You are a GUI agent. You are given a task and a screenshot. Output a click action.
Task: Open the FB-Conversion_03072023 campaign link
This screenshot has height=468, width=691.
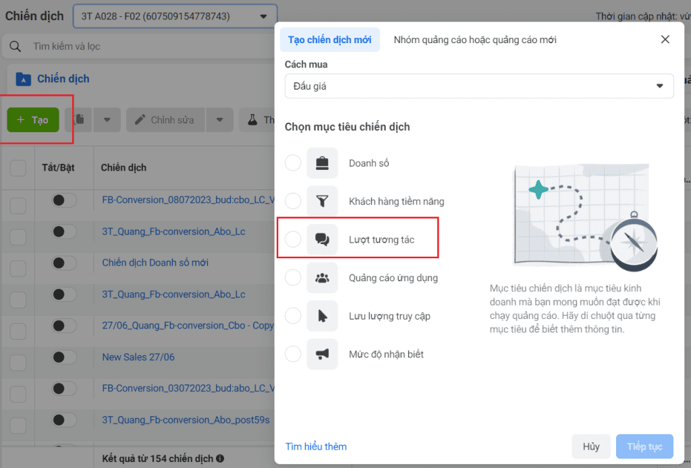(x=189, y=388)
